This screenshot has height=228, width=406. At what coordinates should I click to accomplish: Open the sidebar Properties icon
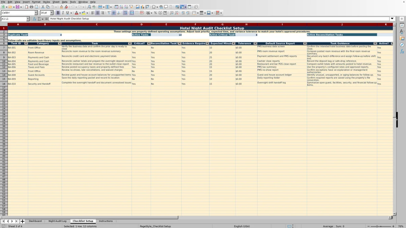coord(402,25)
